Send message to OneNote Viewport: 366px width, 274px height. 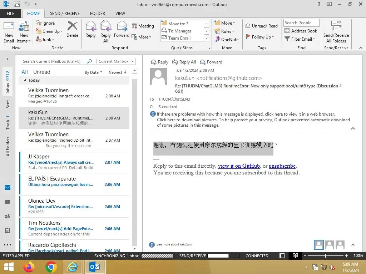click(x=227, y=39)
